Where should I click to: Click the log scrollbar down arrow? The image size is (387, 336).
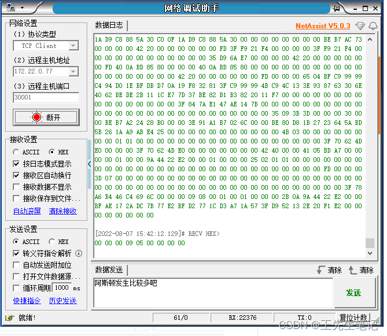coord(370,253)
